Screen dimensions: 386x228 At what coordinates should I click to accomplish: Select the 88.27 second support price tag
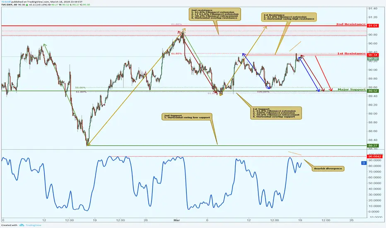point(372,146)
